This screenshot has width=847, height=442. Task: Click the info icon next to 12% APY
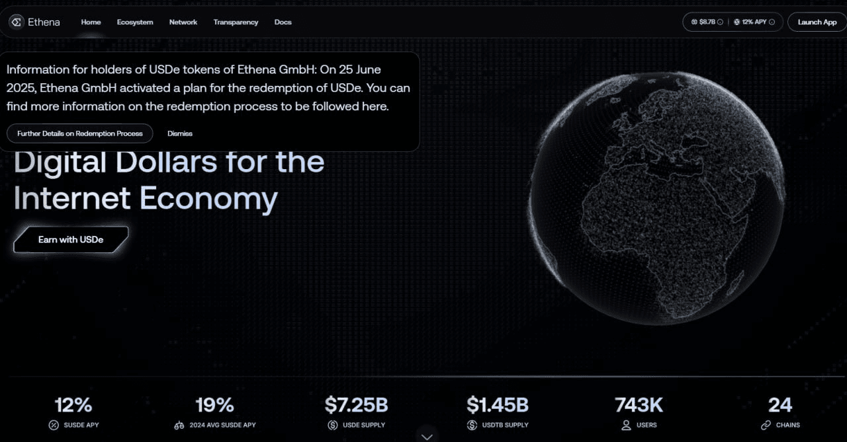pyautogui.click(x=772, y=22)
